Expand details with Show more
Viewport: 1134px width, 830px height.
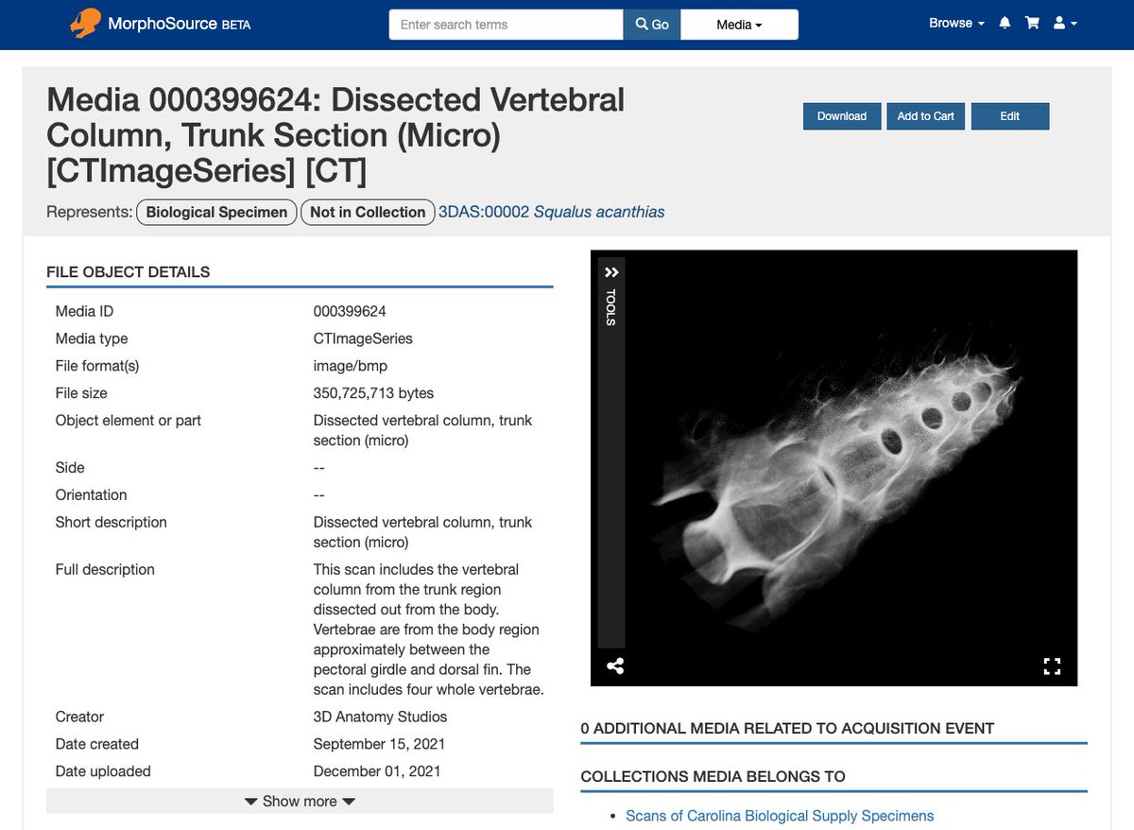pyautogui.click(x=300, y=801)
